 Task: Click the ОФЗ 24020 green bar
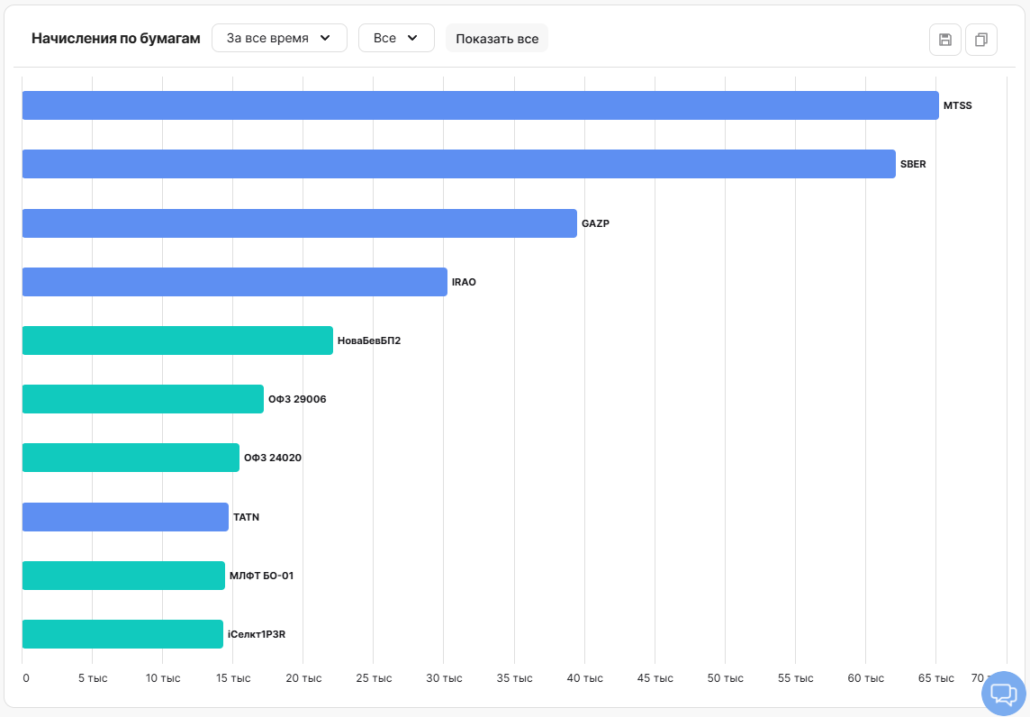click(x=131, y=458)
